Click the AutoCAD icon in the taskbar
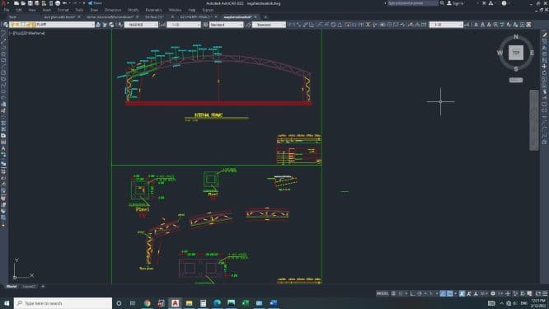549x309 pixels. [x=175, y=303]
